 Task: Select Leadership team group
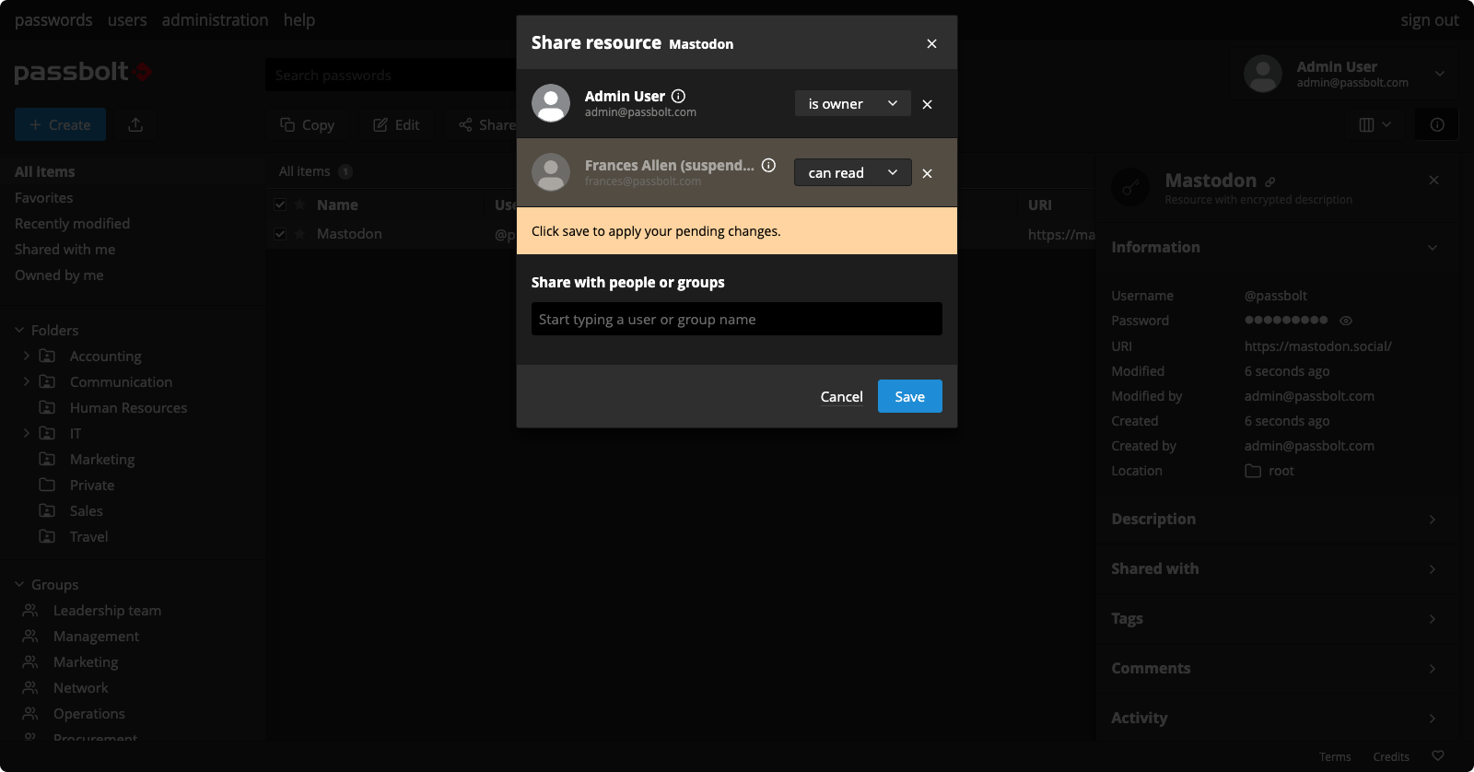[107, 610]
